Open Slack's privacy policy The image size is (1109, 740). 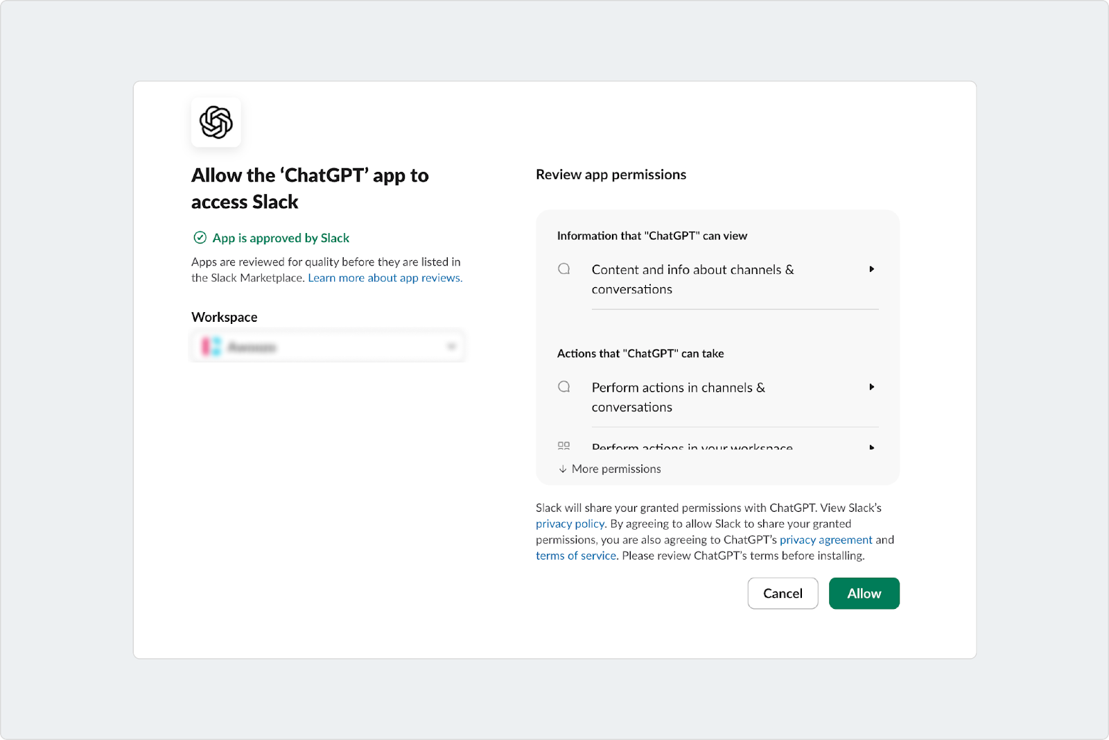tap(569, 524)
